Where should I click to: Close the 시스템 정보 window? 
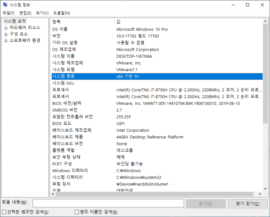coord(262,5)
